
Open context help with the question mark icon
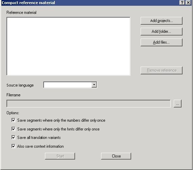(182, 2)
